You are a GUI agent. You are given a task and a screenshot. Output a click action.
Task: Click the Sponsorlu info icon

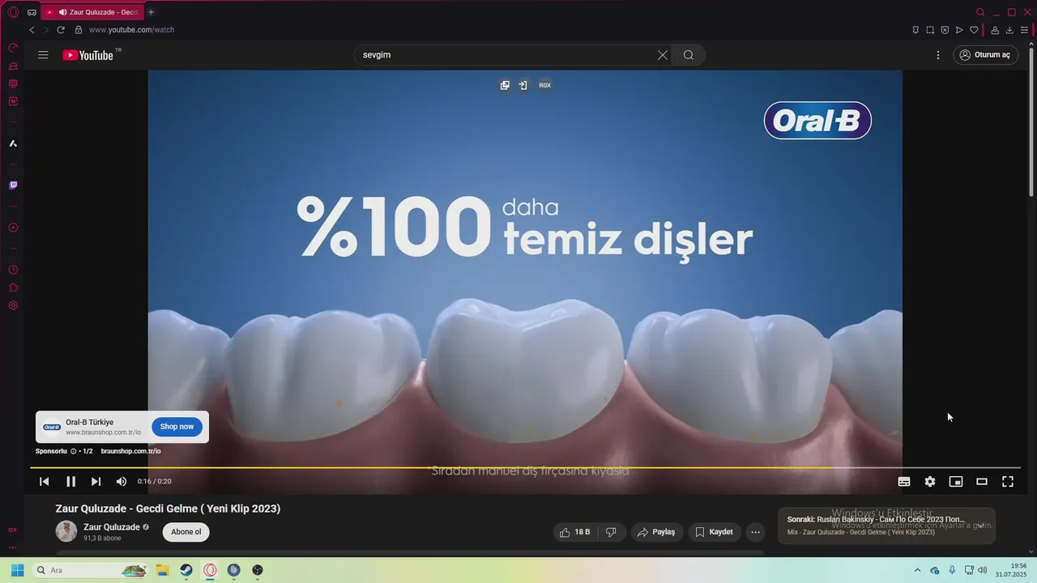pyautogui.click(x=73, y=451)
